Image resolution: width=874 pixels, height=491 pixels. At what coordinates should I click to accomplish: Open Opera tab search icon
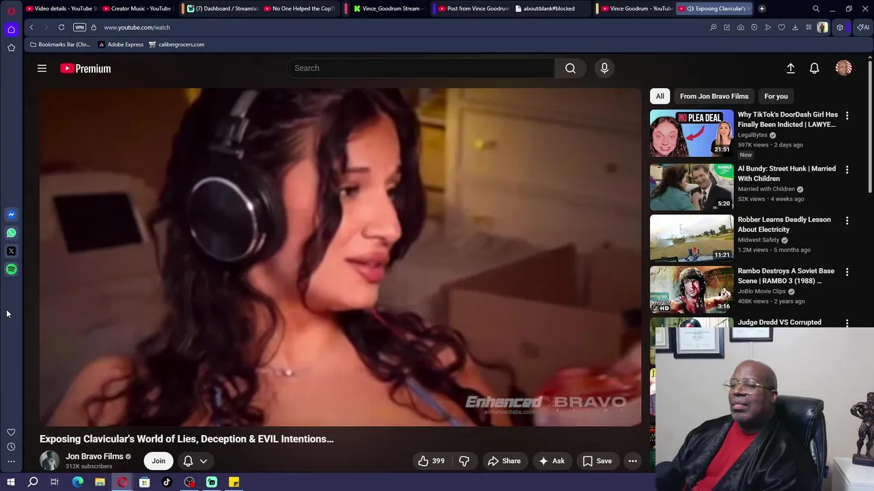816,9
